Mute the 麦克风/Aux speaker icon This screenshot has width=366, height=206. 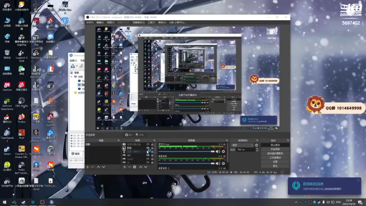[218, 152]
